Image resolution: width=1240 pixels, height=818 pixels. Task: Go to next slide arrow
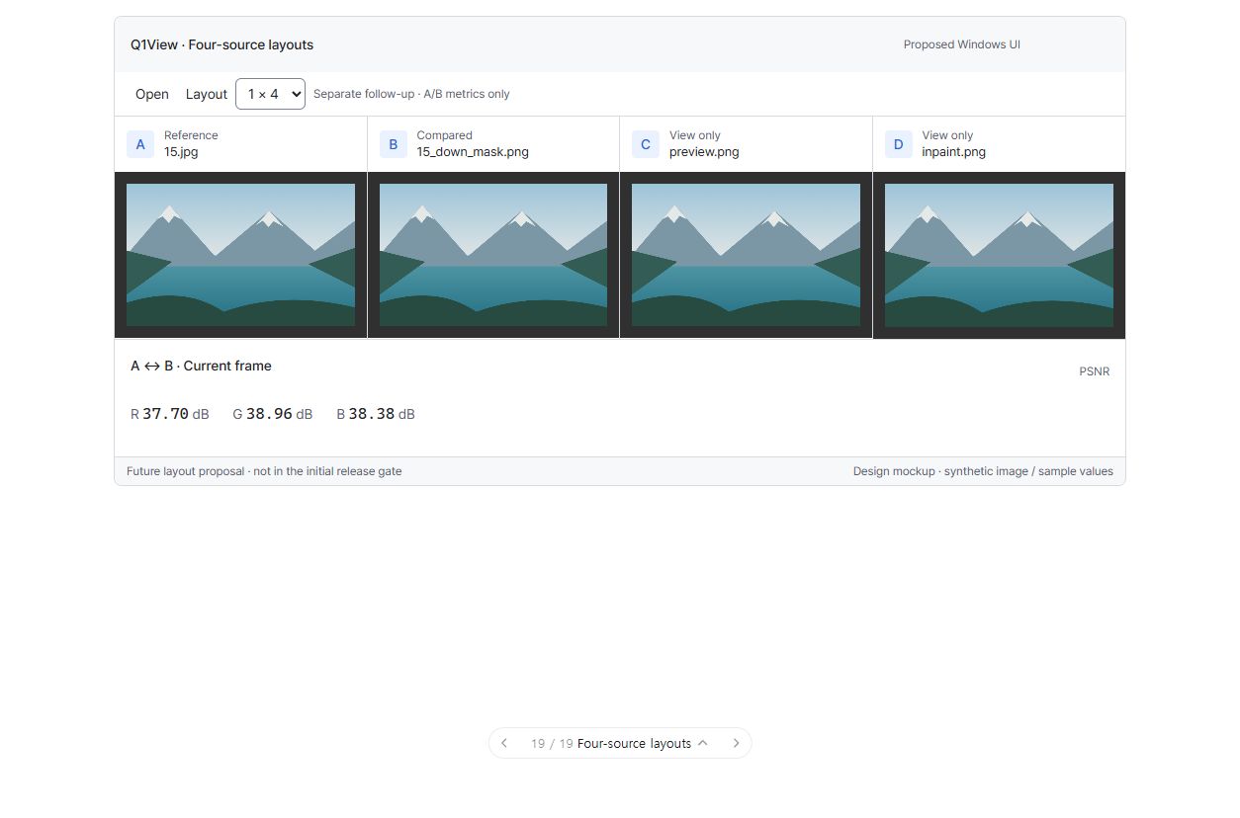point(736,743)
